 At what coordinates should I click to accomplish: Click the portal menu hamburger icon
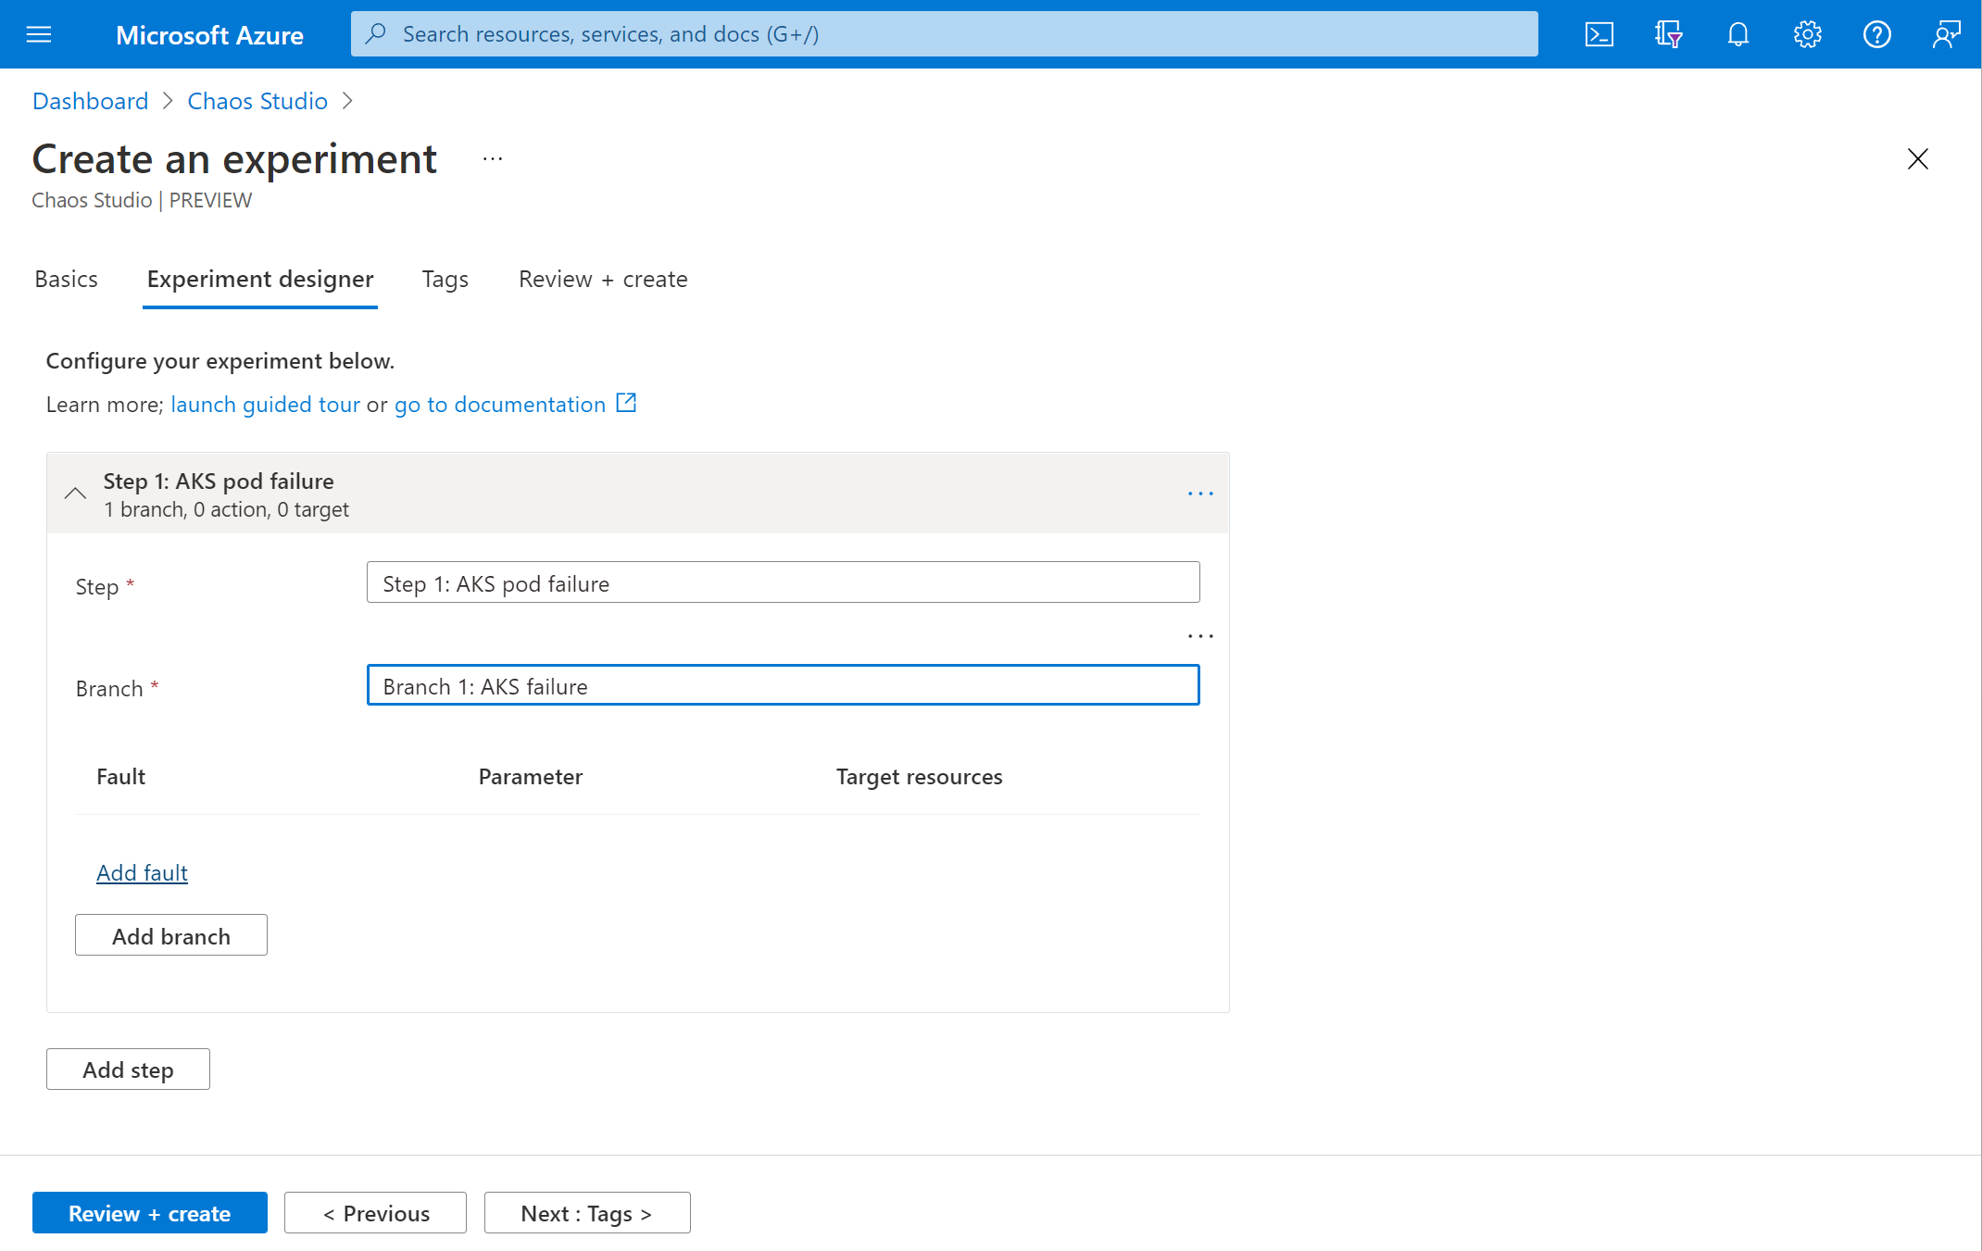(39, 33)
